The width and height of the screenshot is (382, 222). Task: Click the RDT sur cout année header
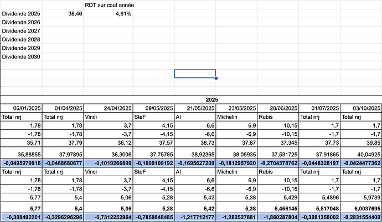point(110,5)
